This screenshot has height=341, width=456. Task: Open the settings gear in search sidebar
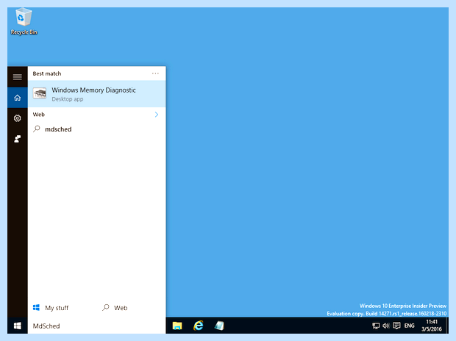coord(18,118)
